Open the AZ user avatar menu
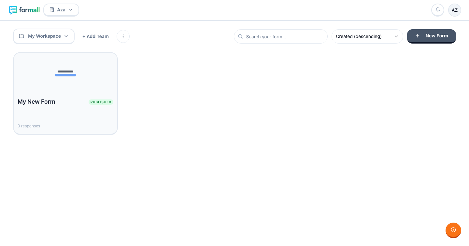The image size is (469, 246). (x=455, y=10)
